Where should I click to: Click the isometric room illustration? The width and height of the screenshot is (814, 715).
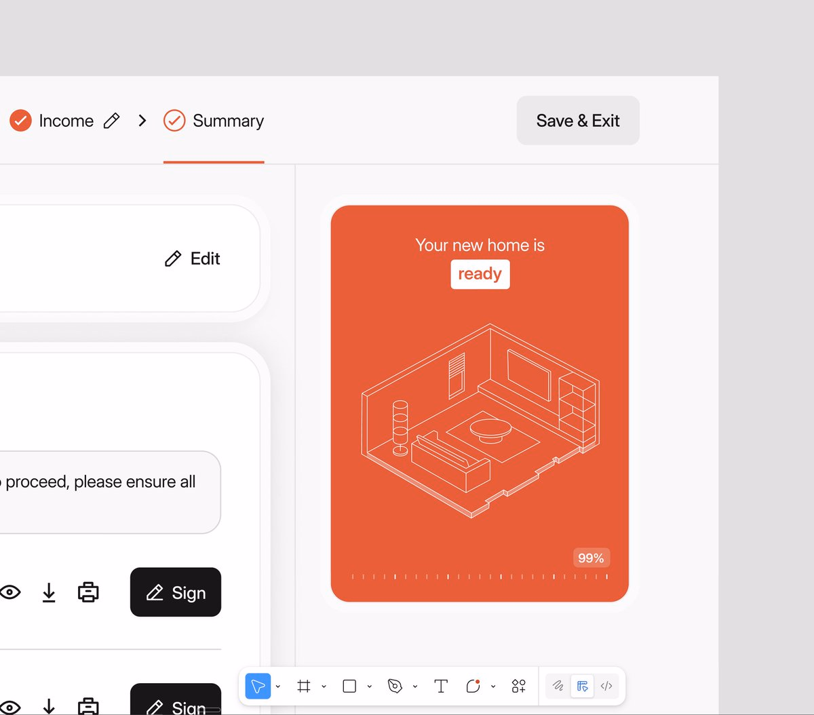(x=480, y=421)
